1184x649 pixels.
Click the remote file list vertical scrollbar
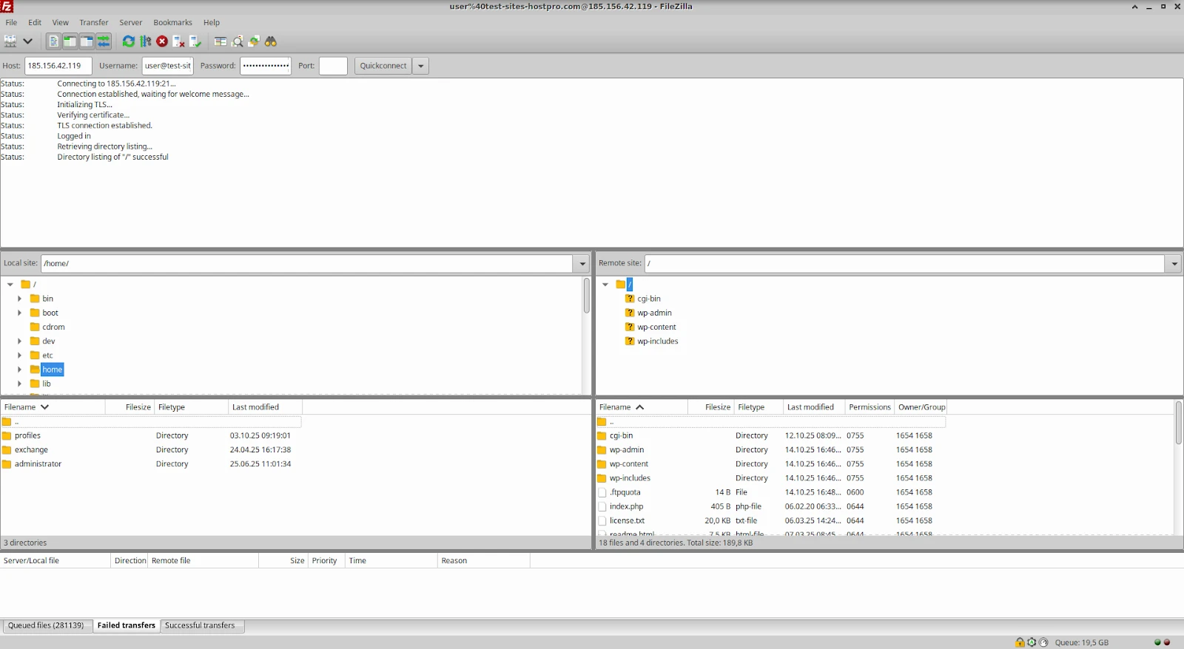point(1178,424)
